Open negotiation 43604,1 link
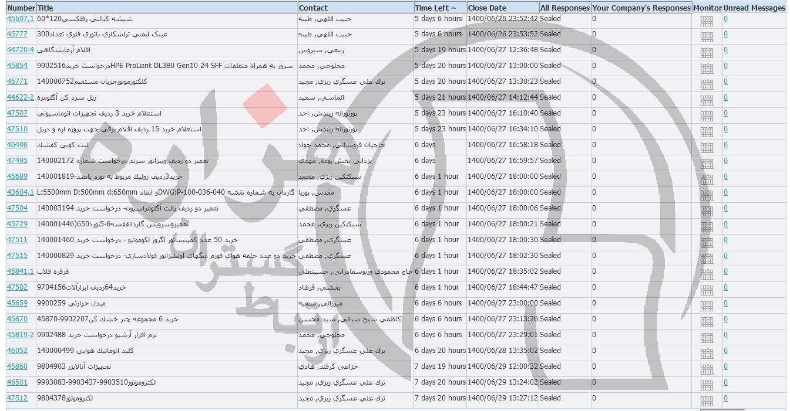The height and width of the screenshot is (411, 790). [20, 192]
